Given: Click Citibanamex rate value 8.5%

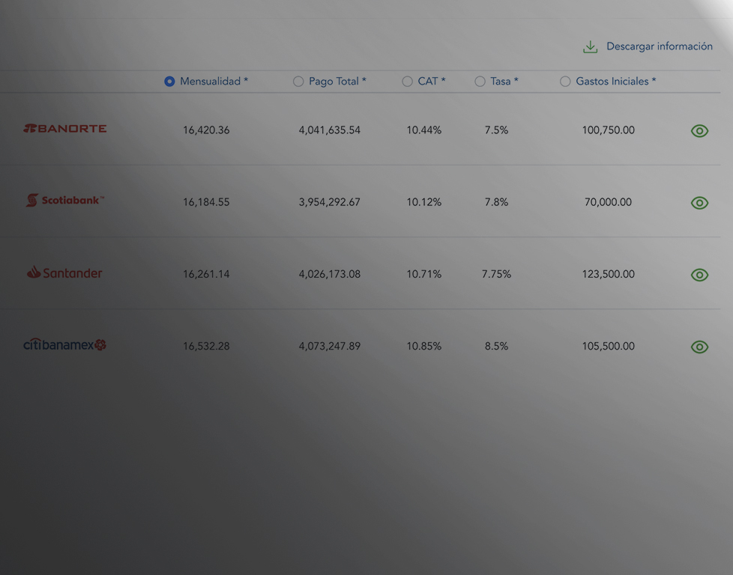Looking at the screenshot, I should 496,346.
